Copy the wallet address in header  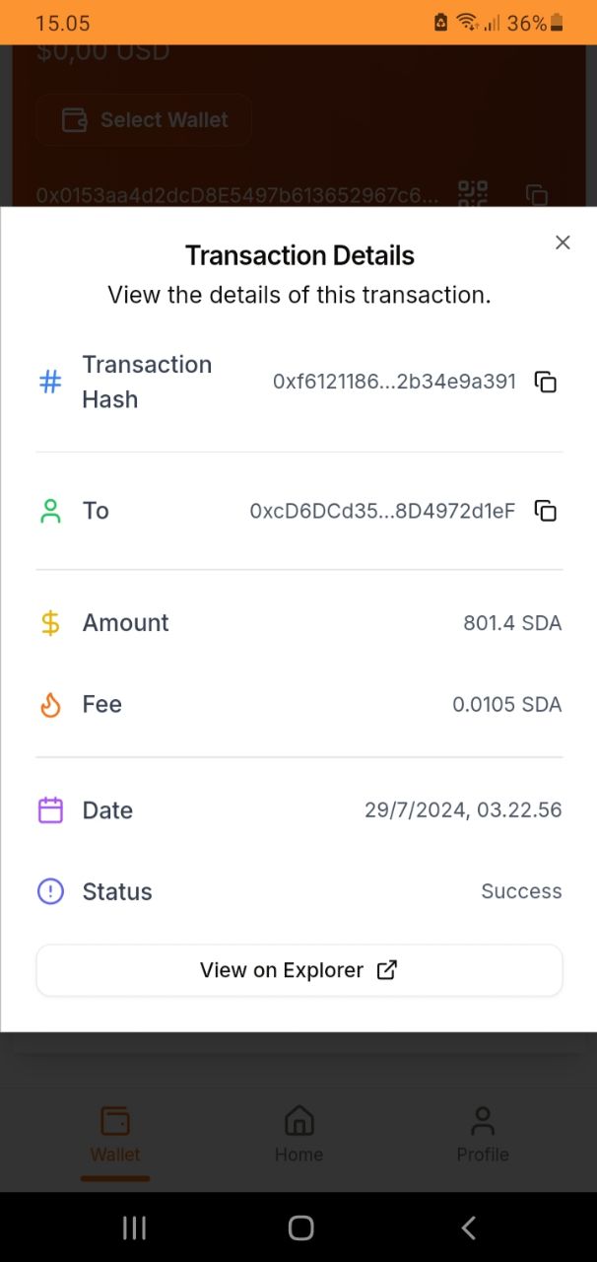537,194
